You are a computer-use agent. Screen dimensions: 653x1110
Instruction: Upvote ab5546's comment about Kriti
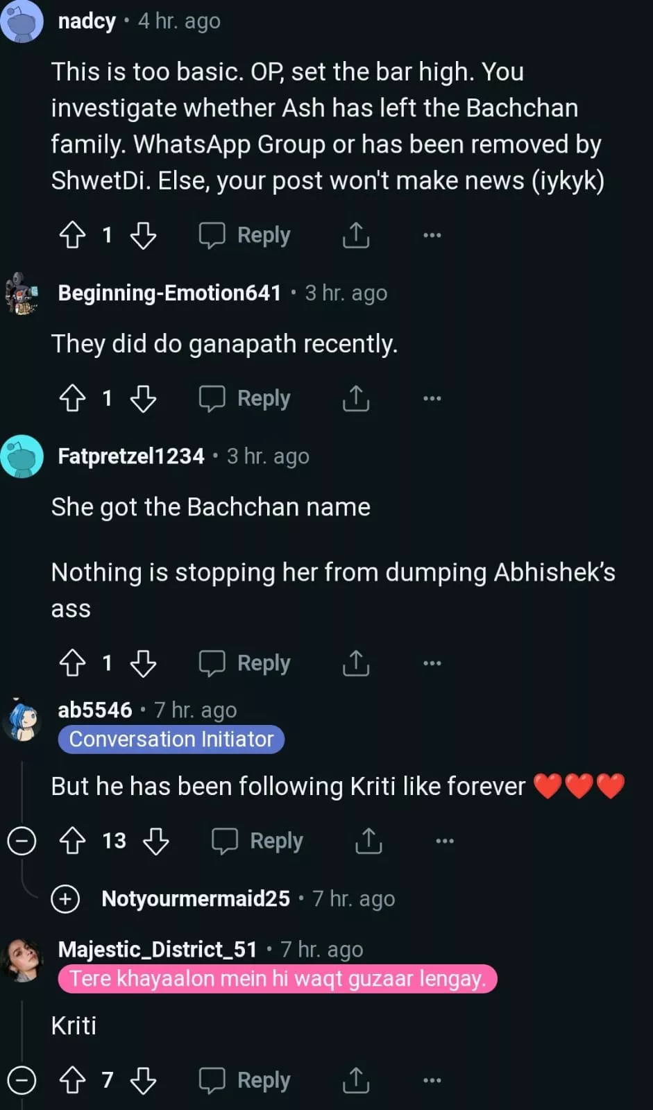point(72,841)
